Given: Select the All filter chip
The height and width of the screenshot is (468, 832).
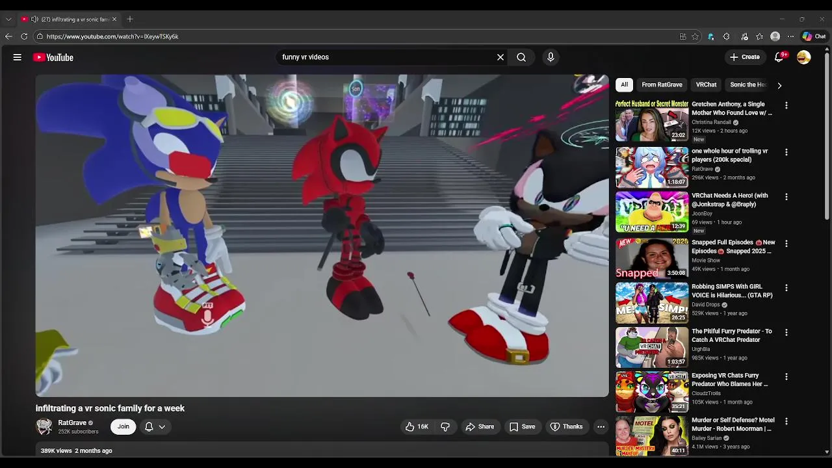Looking at the screenshot, I should coord(624,84).
